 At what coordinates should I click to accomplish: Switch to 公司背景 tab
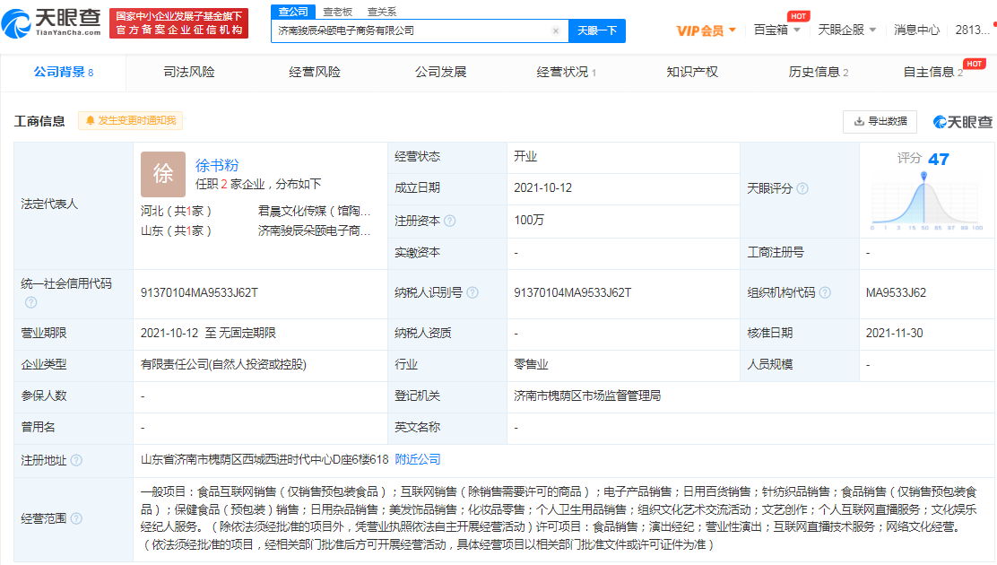[x=64, y=72]
